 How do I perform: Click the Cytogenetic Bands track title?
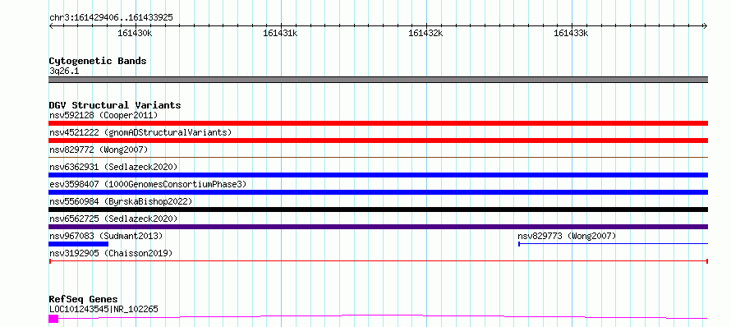(x=98, y=61)
